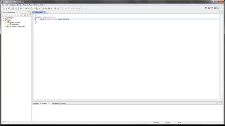
Task: Minimize the bottom Javadoc panel
Action: tap(219, 103)
